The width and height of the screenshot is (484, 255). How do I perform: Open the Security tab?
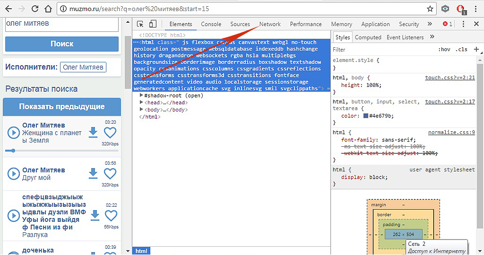[408, 24]
